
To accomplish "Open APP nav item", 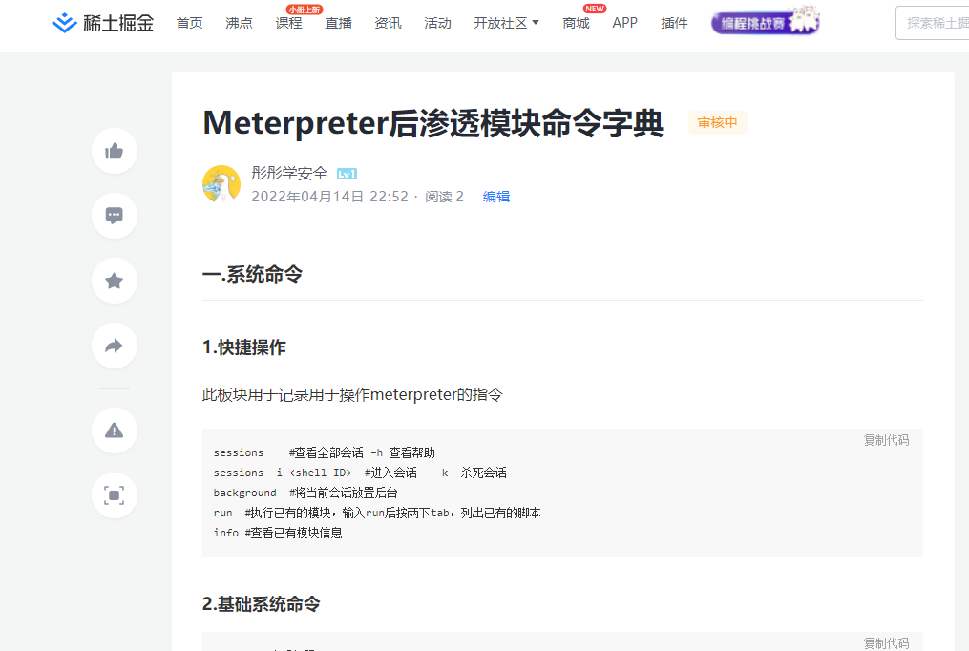I will [624, 23].
